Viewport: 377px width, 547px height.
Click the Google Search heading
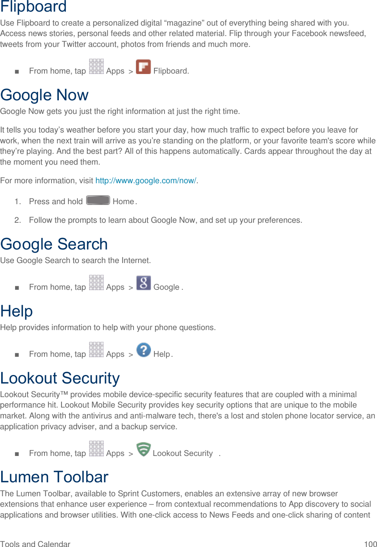(x=54, y=244)
